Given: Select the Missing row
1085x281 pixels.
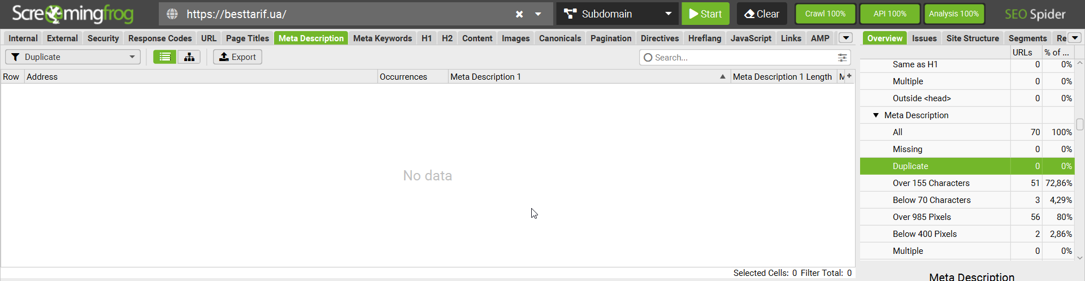Looking at the screenshot, I should [966, 149].
